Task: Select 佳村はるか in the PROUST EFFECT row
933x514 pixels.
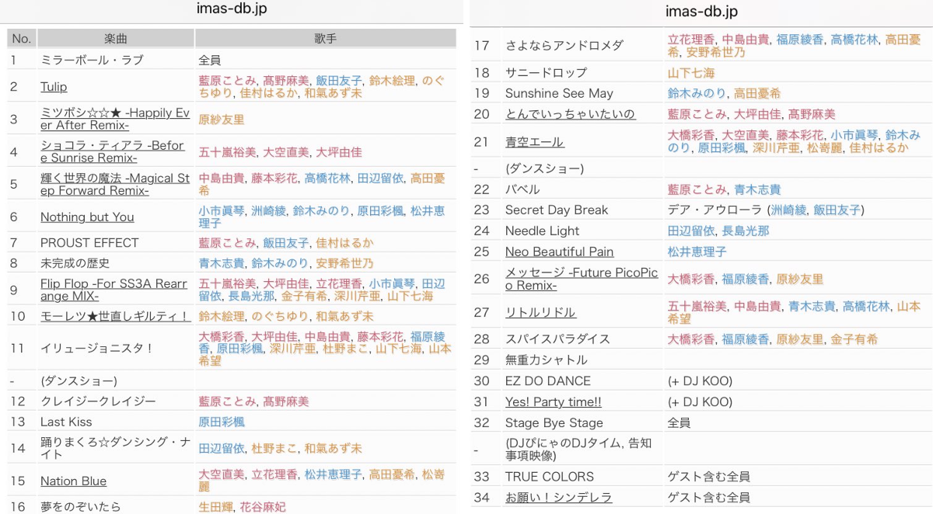Action: [344, 243]
